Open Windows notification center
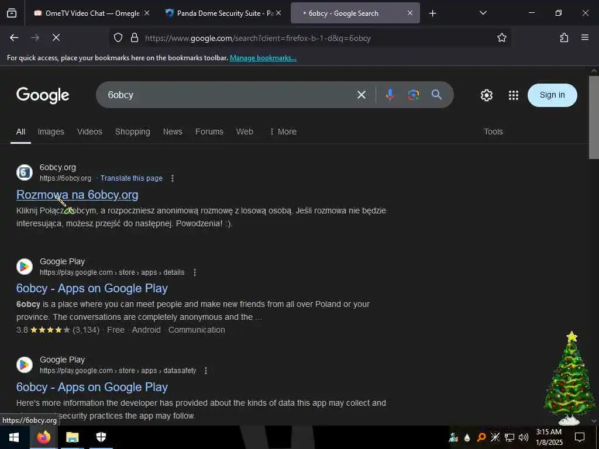The image size is (599, 449). pyautogui.click(x=580, y=437)
